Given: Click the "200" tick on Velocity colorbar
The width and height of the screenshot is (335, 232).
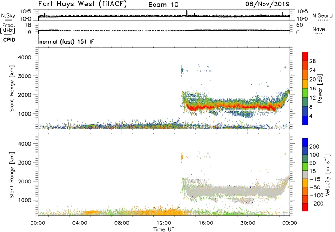Looking at the screenshot, I should [x=314, y=147].
